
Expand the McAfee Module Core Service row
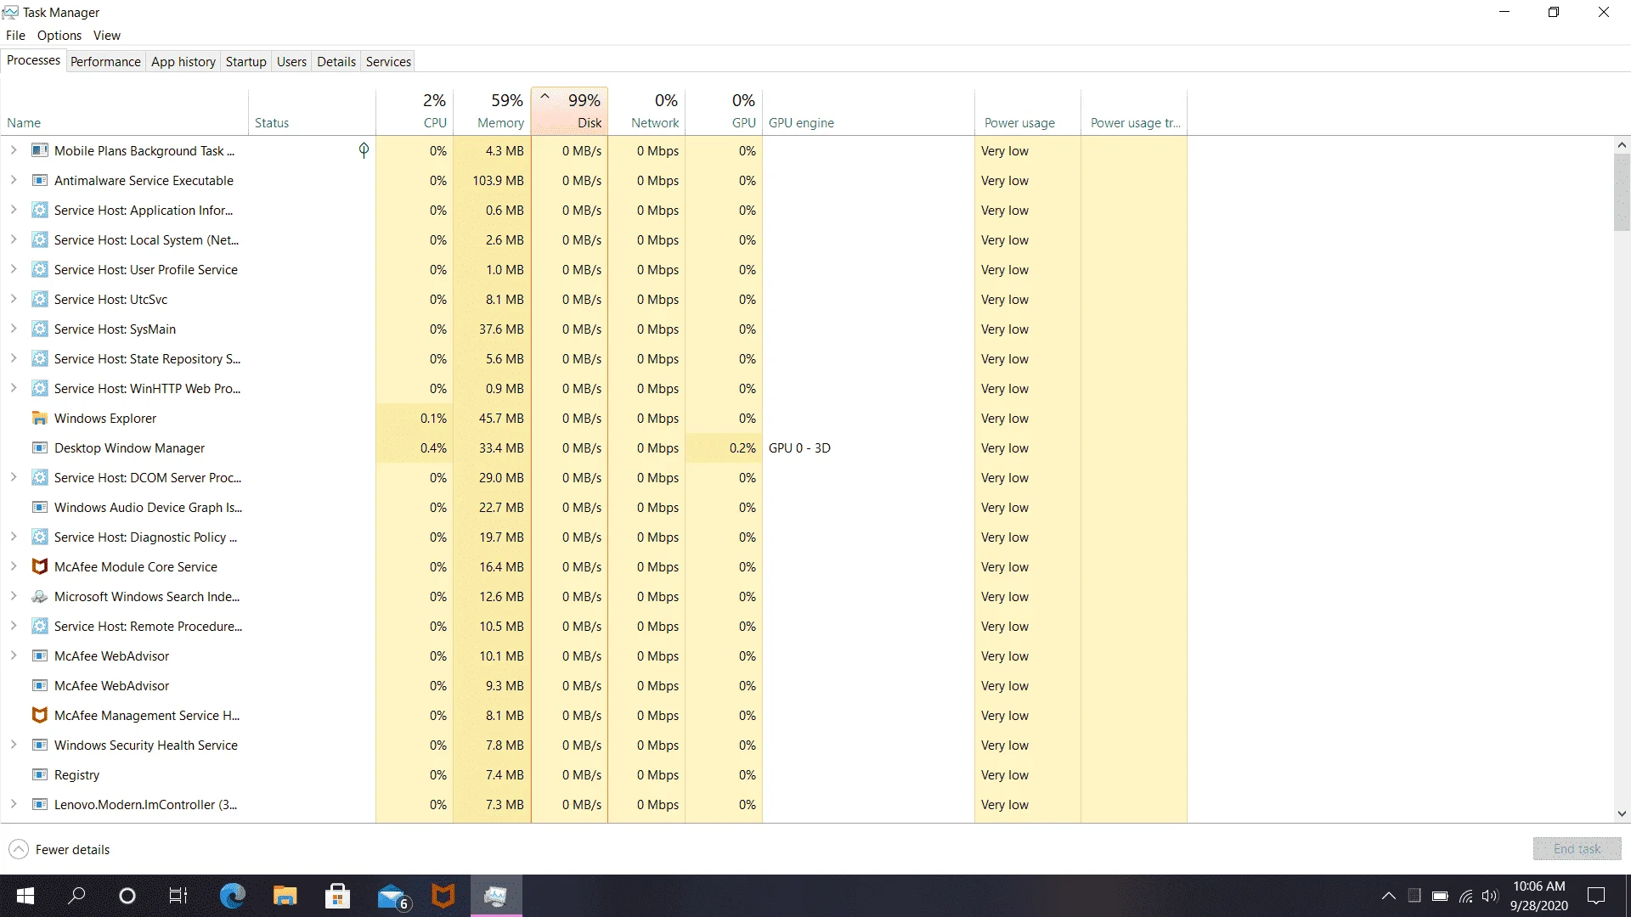tap(14, 566)
